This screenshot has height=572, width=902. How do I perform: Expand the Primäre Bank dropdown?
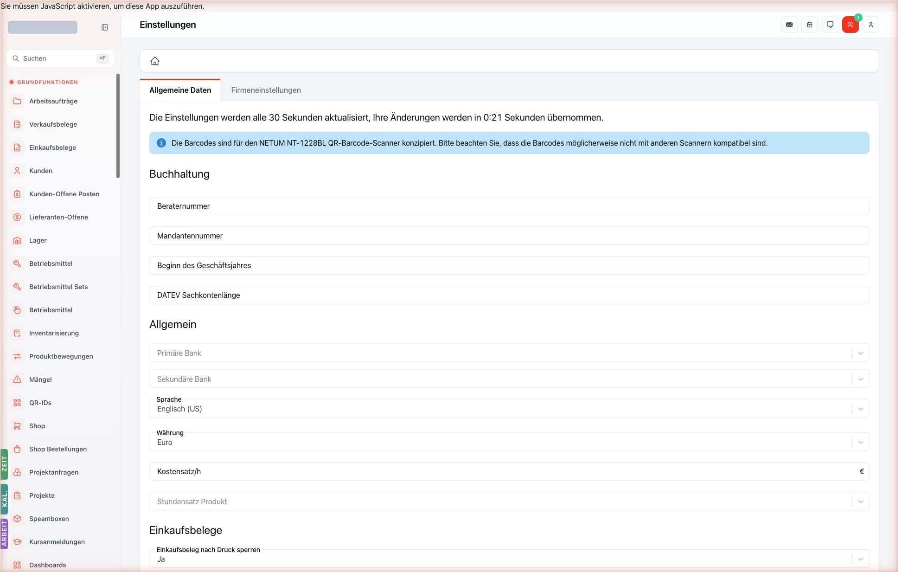tap(509, 353)
